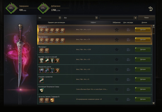Click additional reward icon for Маскарад I
The height and width of the screenshot is (112, 162).
[x=128, y=49]
